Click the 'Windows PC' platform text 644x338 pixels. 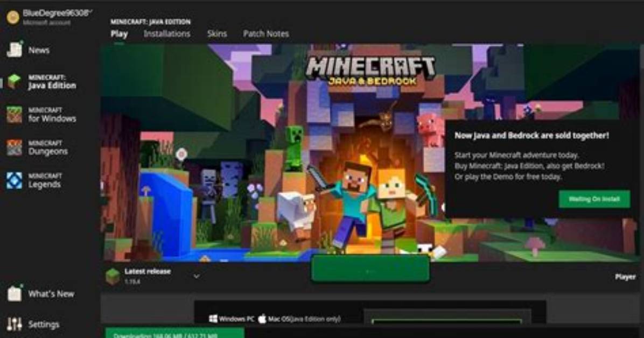[x=236, y=319]
